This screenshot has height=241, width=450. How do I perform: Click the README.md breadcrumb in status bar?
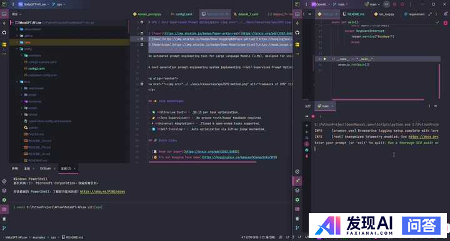point(72,237)
